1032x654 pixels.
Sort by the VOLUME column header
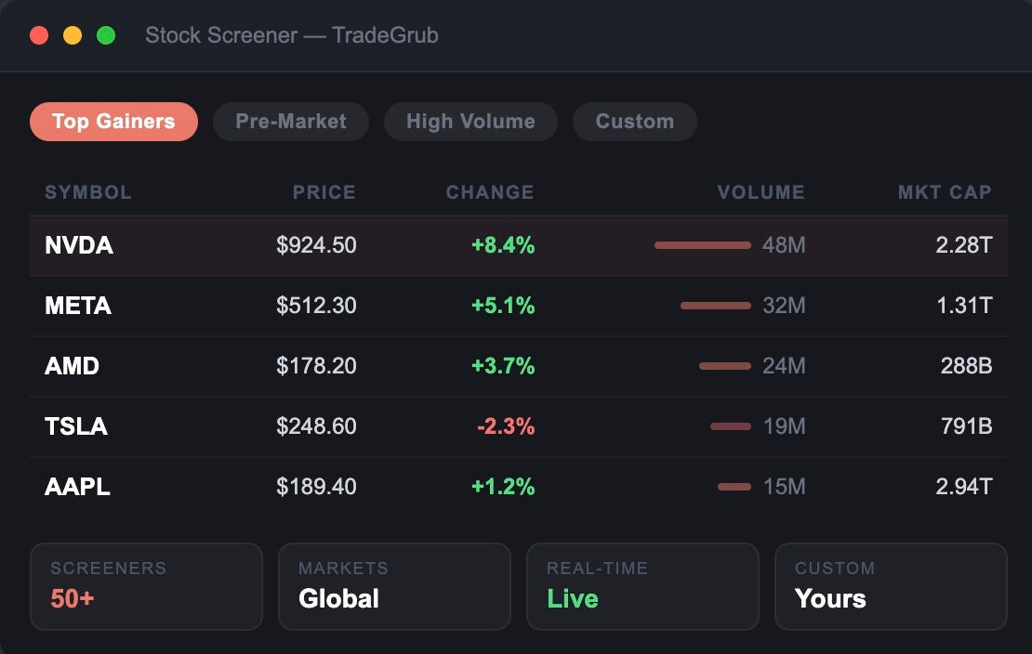coord(761,192)
